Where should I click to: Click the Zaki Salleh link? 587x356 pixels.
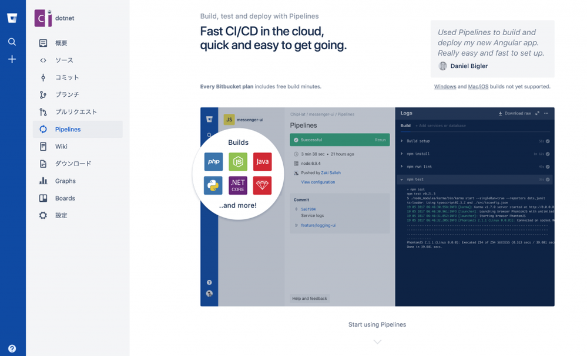tap(331, 173)
